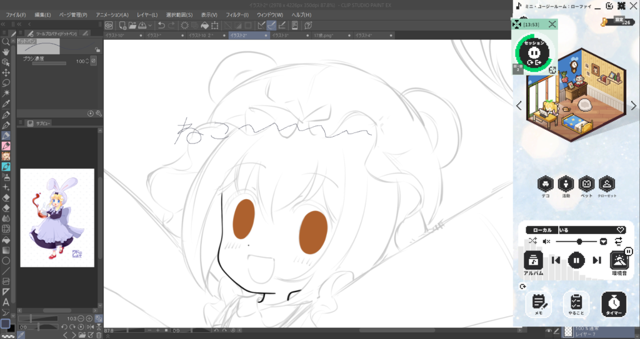Choose the Magic Wand auto-select tool
The width and height of the screenshot is (640, 339).
(6, 92)
